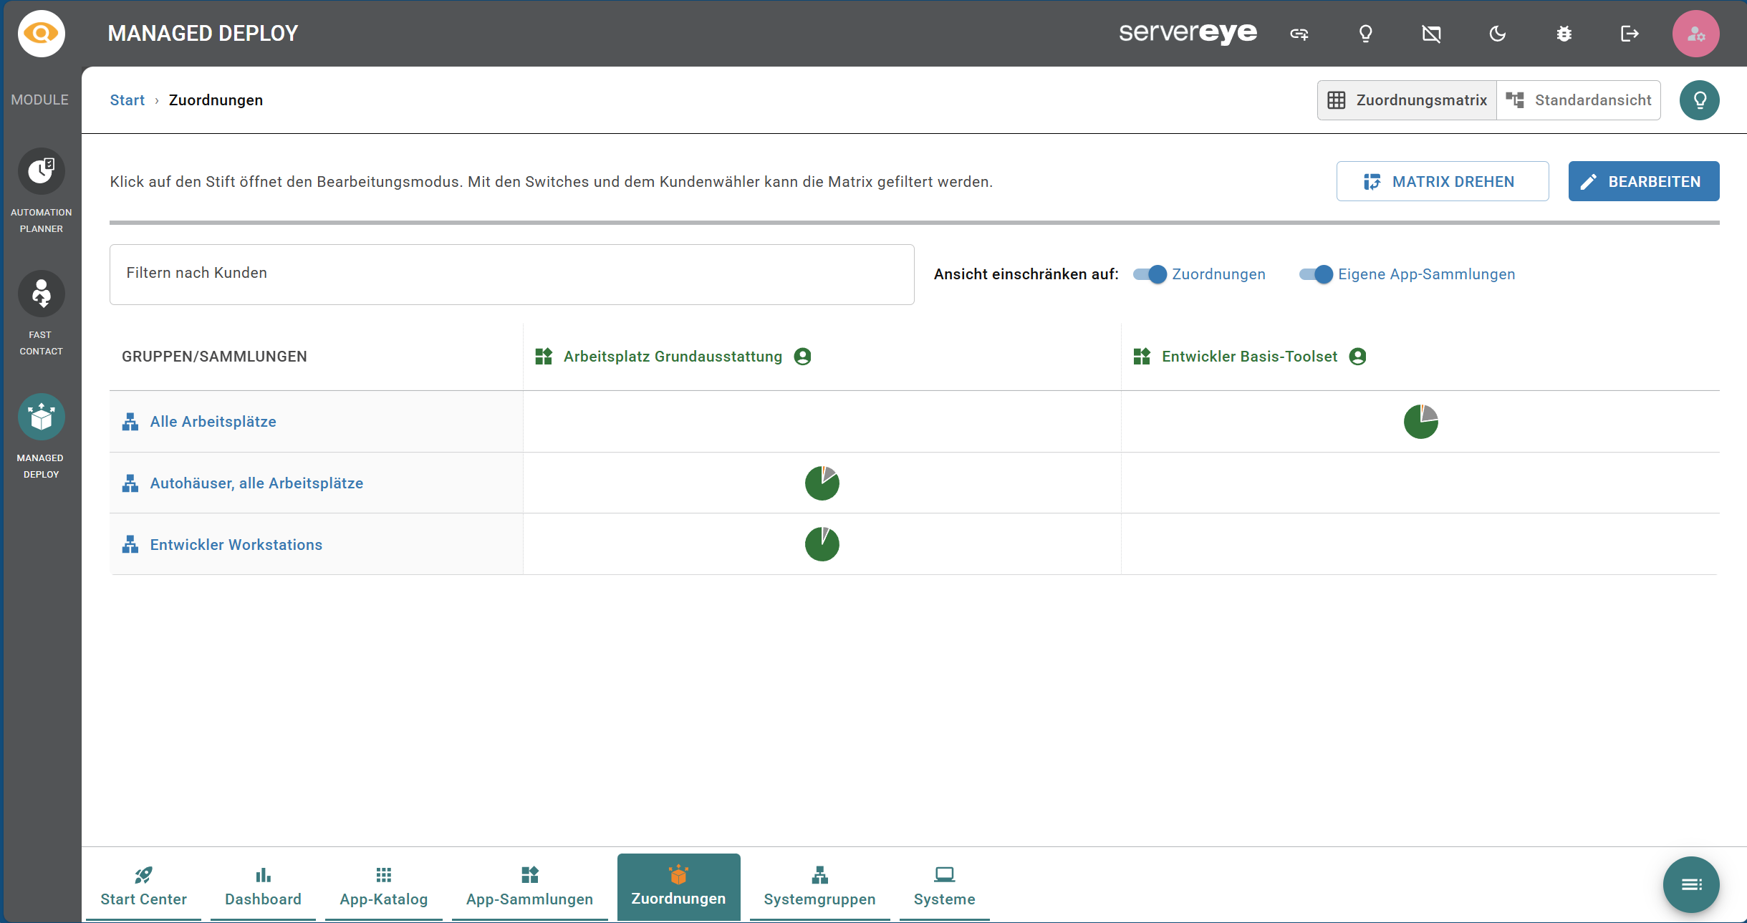Open the App-Katalog tab

coord(383,886)
